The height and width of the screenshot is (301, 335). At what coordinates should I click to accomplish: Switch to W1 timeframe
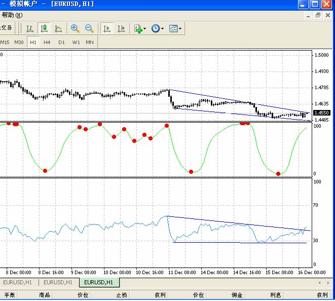click(x=76, y=42)
